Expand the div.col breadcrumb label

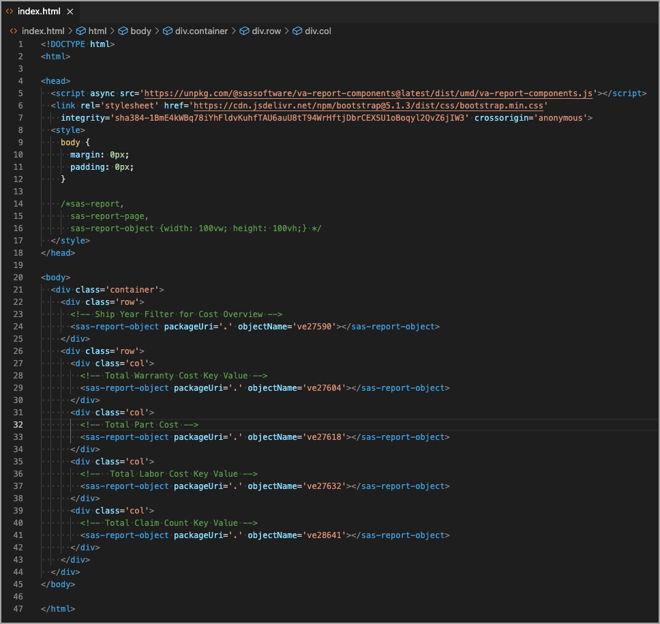pos(318,31)
